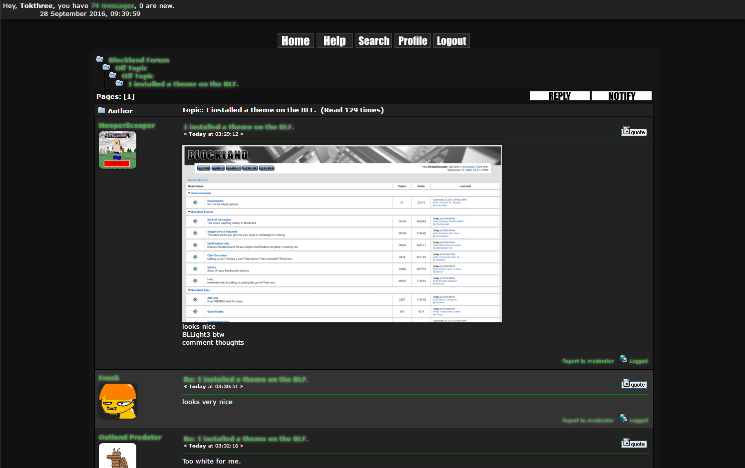Quote HooperScooper's post
745x468 pixels.
(x=634, y=132)
